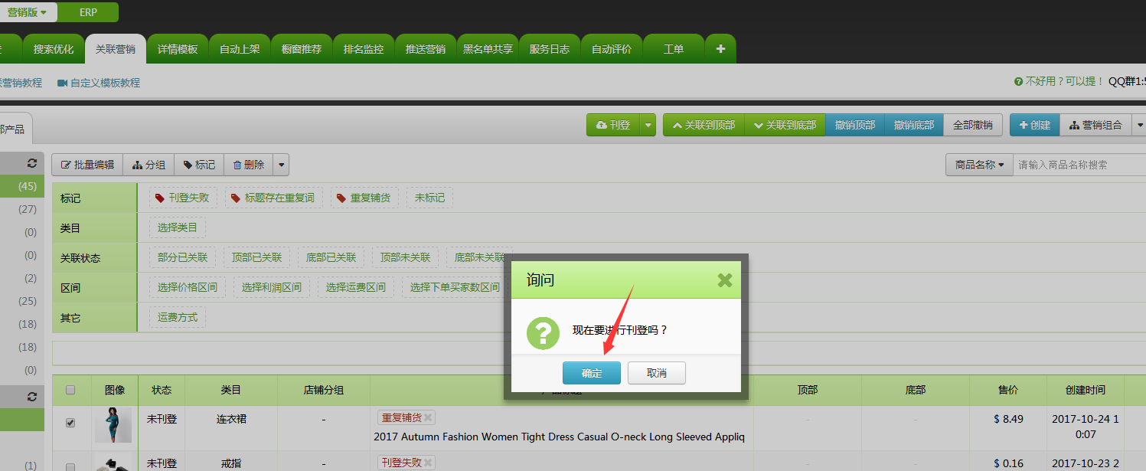Click the 批量编辑 bulk edit button
Viewport: 1146px width, 471px height.
pyautogui.click(x=87, y=165)
